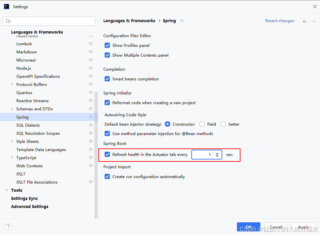Click the settings search input field
This screenshot has width=320, height=235.
click(x=52, y=21)
